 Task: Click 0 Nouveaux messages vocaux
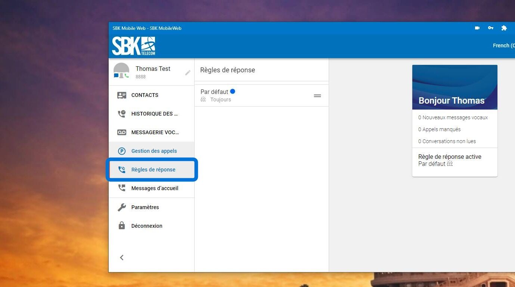pos(453,117)
